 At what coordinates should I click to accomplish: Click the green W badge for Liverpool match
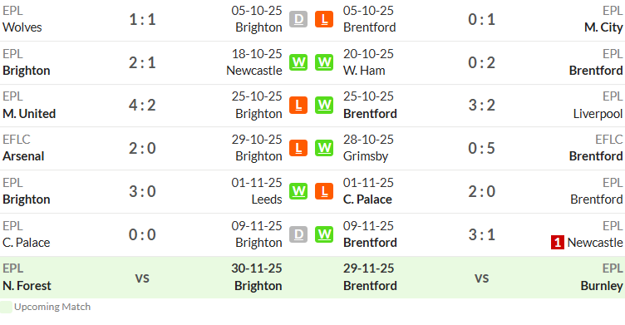click(324, 106)
